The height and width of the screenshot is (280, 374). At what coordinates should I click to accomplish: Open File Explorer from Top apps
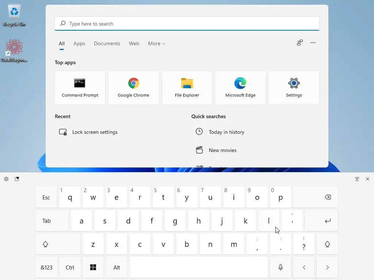(x=187, y=87)
